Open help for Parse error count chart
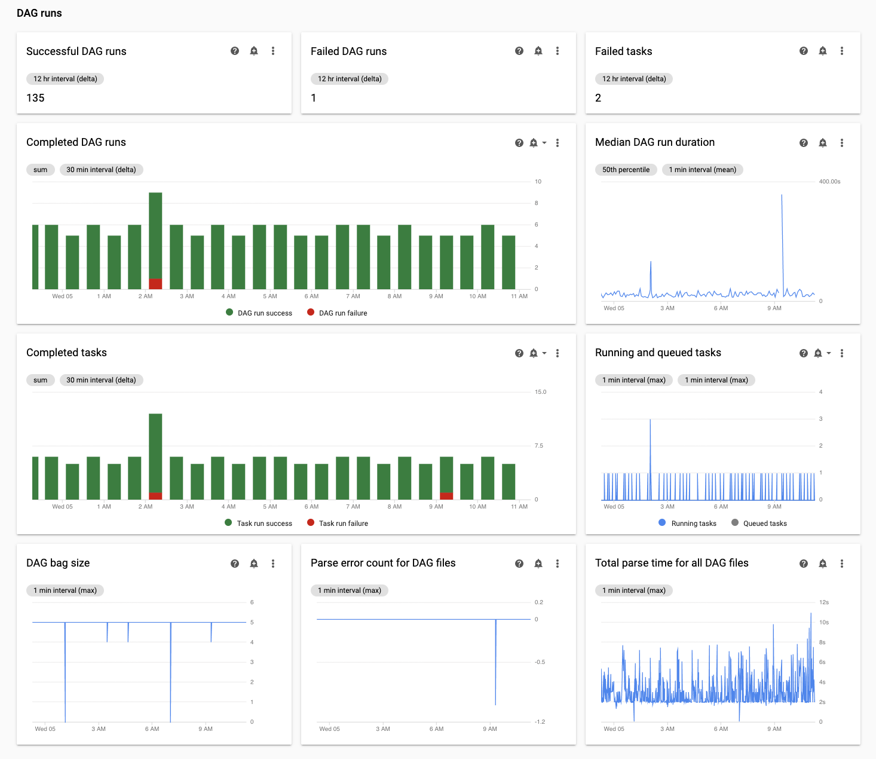 tap(519, 564)
